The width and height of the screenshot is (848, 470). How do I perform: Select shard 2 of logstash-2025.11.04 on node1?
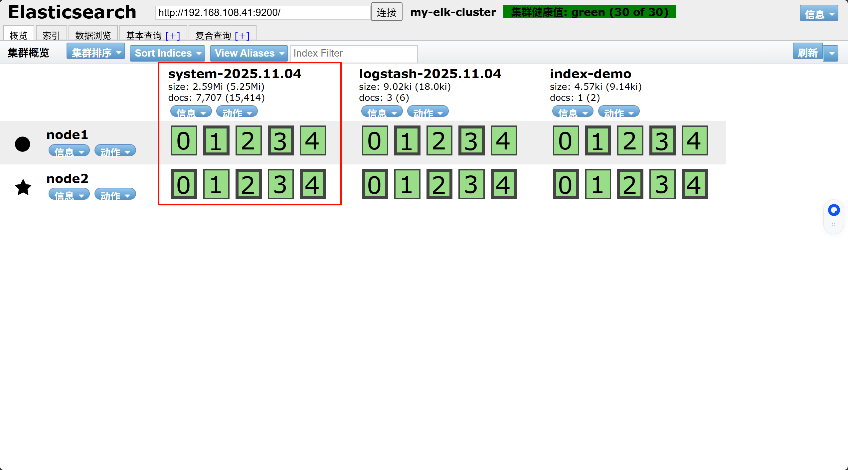pos(439,140)
